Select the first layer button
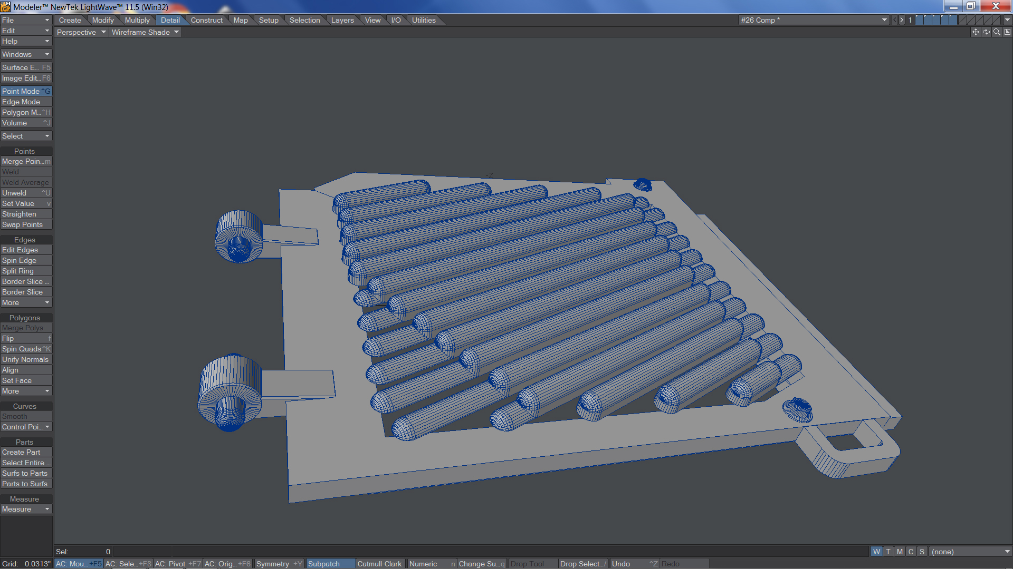The width and height of the screenshot is (1013, 569). click(x=920, y=20)
